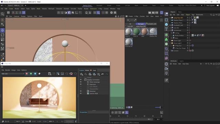Switch to the Stats tab in VFB
The width and height of the screenshot is (220, 124).
(87, 70)
